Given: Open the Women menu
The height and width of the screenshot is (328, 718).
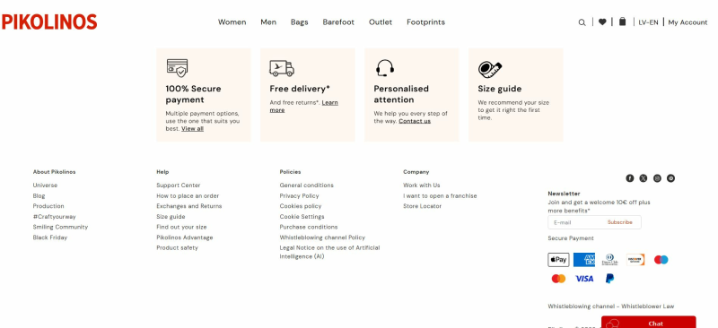Looking at the screenshot, I should (232, 22).
